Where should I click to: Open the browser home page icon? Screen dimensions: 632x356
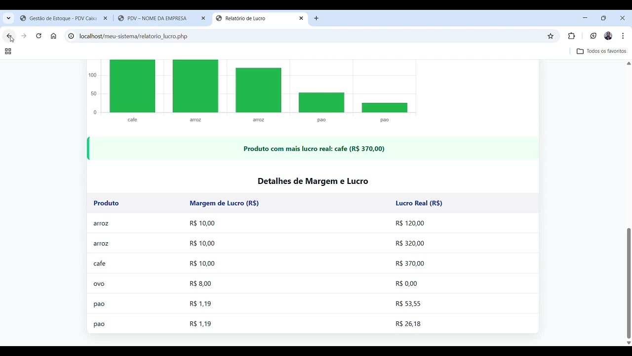(53, 36)
